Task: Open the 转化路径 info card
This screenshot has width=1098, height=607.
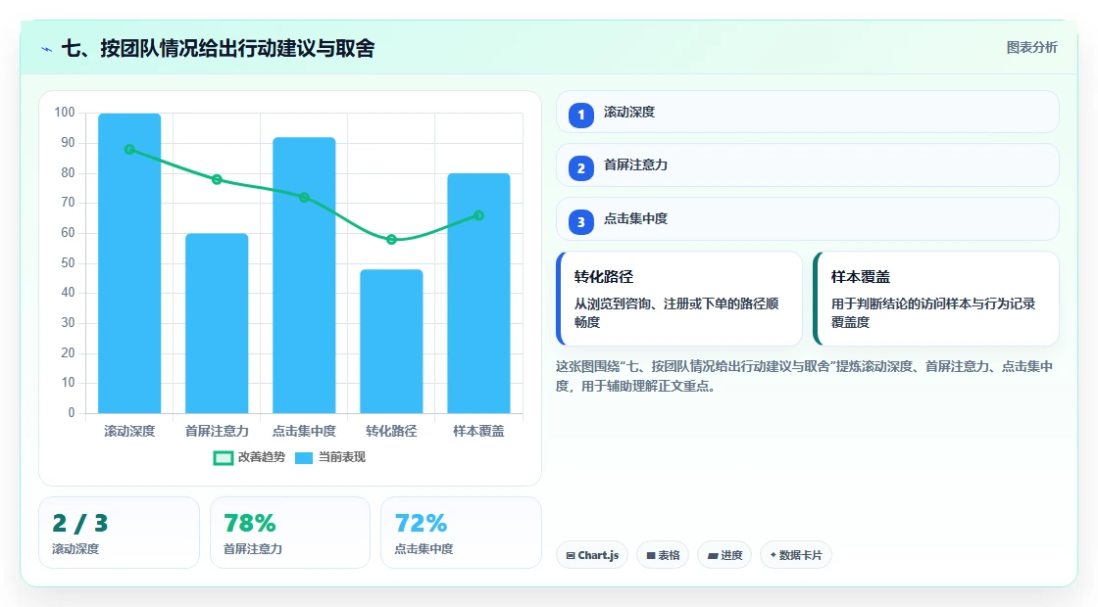Action: (x=678, y=299)
